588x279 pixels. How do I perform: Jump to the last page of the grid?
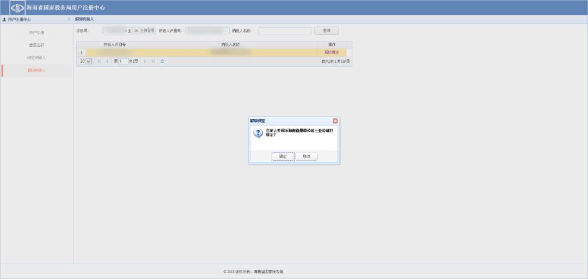(153, 62)
